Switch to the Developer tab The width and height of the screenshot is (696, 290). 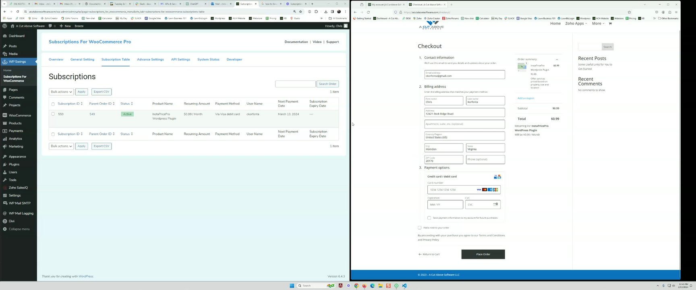click(234, 60)
